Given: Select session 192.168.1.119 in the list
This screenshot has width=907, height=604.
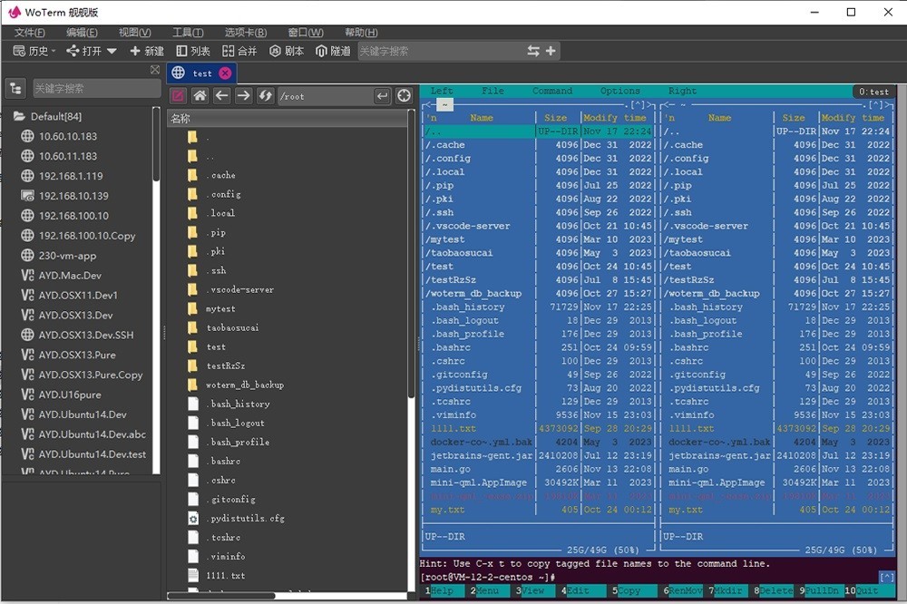Looking at the screenshot, I should coord(71,176).
